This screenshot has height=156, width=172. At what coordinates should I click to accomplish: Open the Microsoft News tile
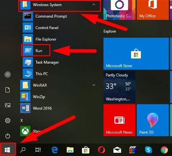pyautogui.click(x=119, y=120)
